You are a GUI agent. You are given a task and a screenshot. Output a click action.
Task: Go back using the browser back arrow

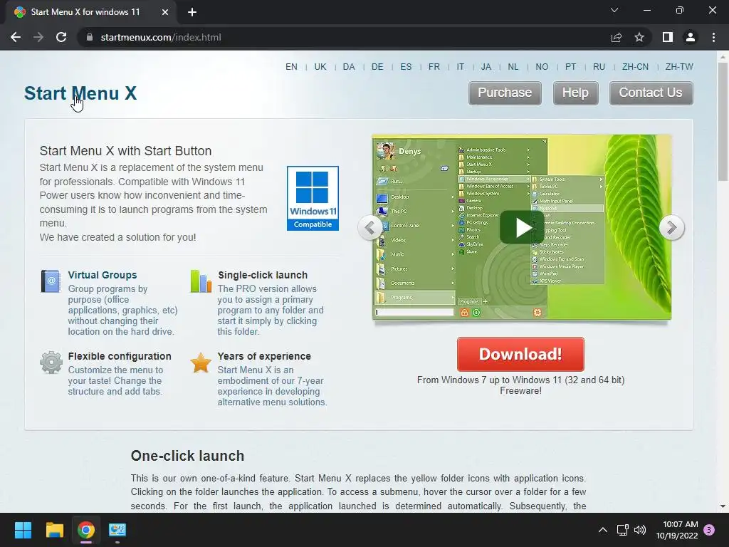click(x=16, y=37)
